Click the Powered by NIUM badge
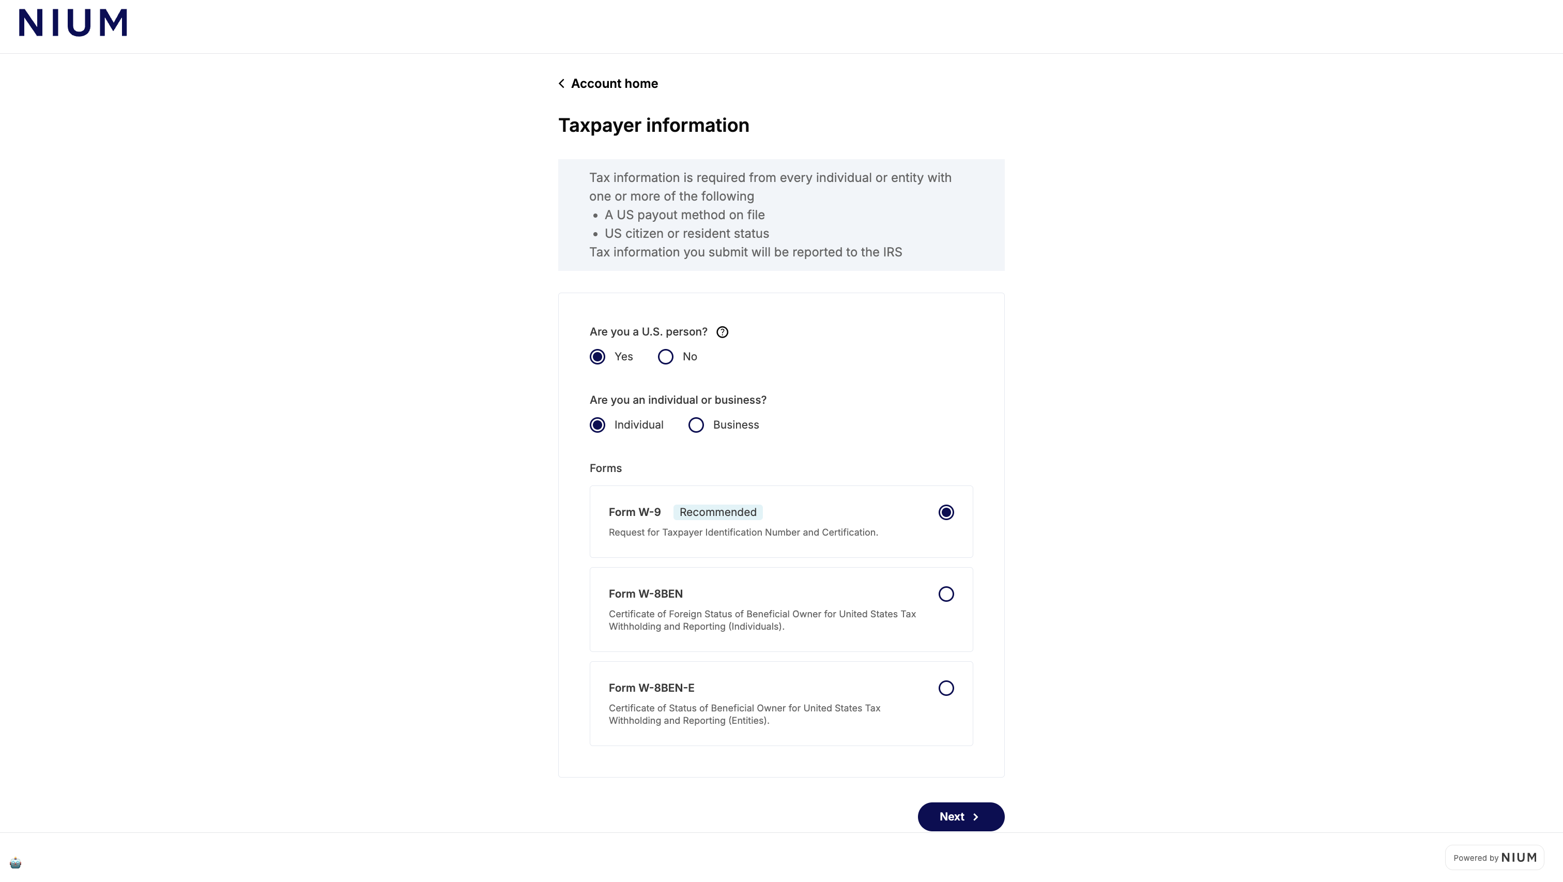This screenshot has width=1563, height=882. point(1494,858)
